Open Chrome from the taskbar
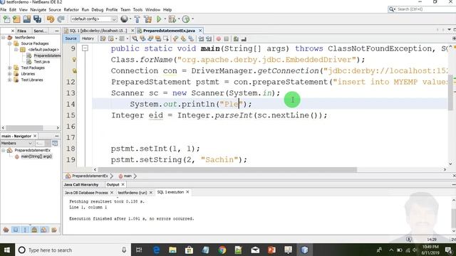 tap(222, 250)
